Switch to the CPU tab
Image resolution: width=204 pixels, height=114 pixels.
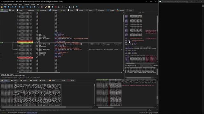coord(4,10)
